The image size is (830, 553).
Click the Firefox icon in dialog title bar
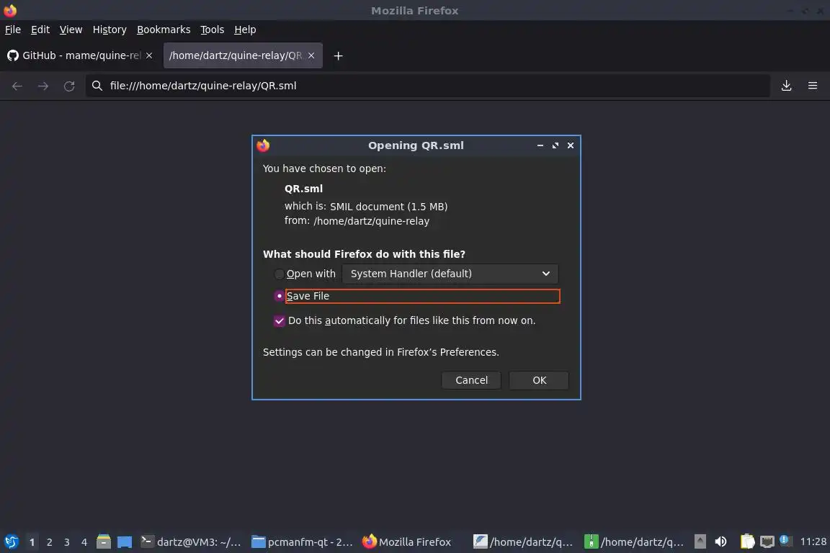(263, 145)
